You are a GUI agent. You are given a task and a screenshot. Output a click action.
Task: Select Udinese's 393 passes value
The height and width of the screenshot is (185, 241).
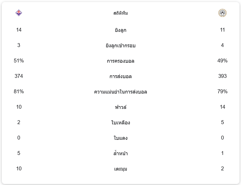pyautogui.click(x=222, y=76)
